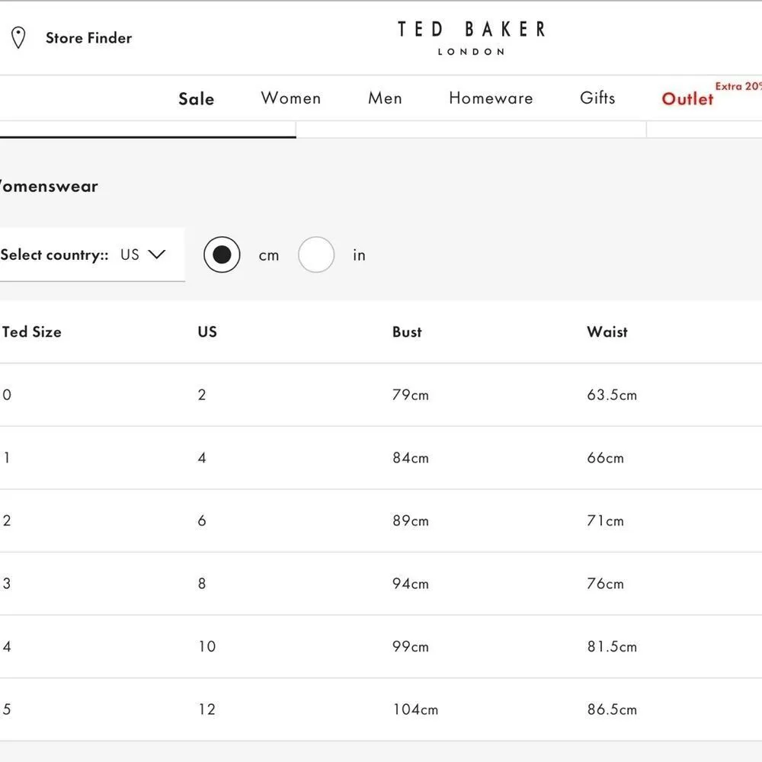Screen dimensions: 762x762
Task: Click the Store Finder location pin icon
Action: pyautogui.click(x=18, y=38)
